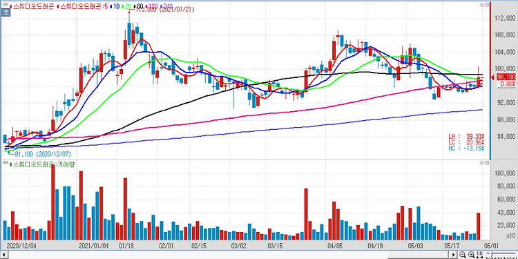
Task: Click the 01/18 date axis label
Action: [126, 246]
